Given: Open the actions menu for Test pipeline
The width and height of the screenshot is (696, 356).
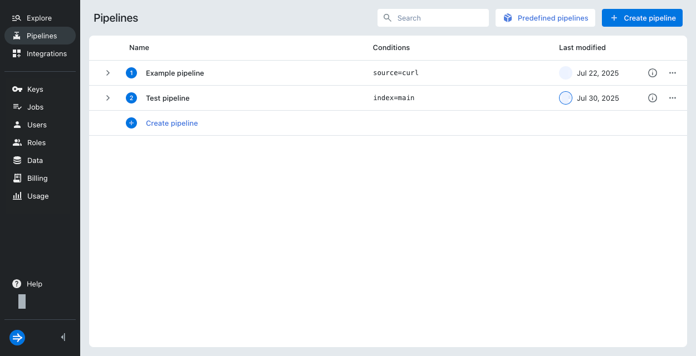Looking at the screenshot, I should tap(672, 98).
